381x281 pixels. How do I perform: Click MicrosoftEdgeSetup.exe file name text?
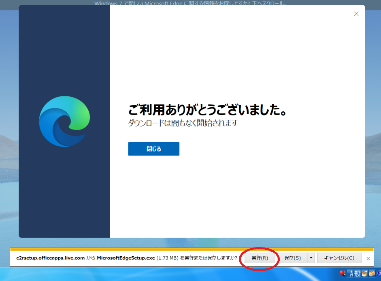(126, 258)
